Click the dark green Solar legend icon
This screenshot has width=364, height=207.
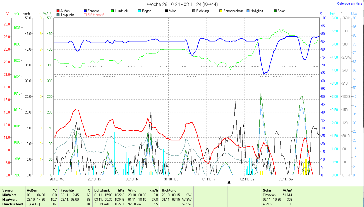pyautogui.click(x=275, y=11)
